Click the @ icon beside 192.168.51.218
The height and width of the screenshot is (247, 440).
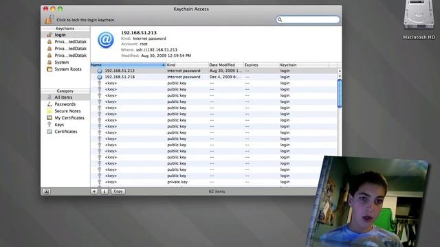[100, 77]
